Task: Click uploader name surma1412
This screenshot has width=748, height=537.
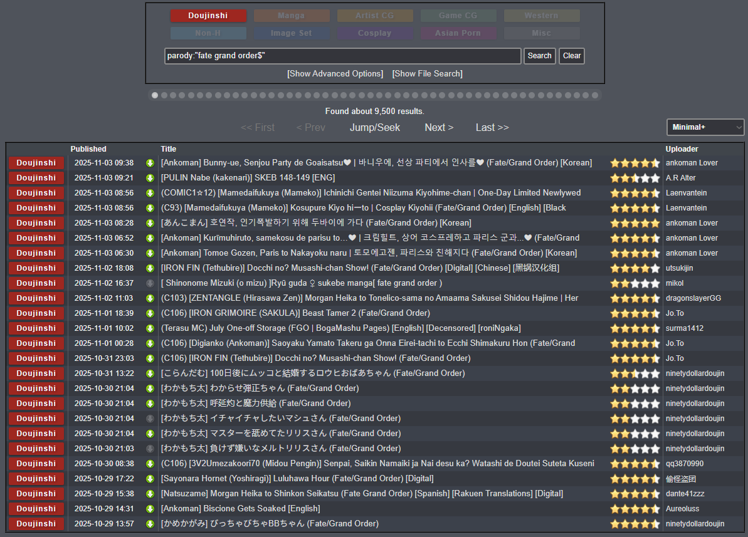Action: [685, 328]
